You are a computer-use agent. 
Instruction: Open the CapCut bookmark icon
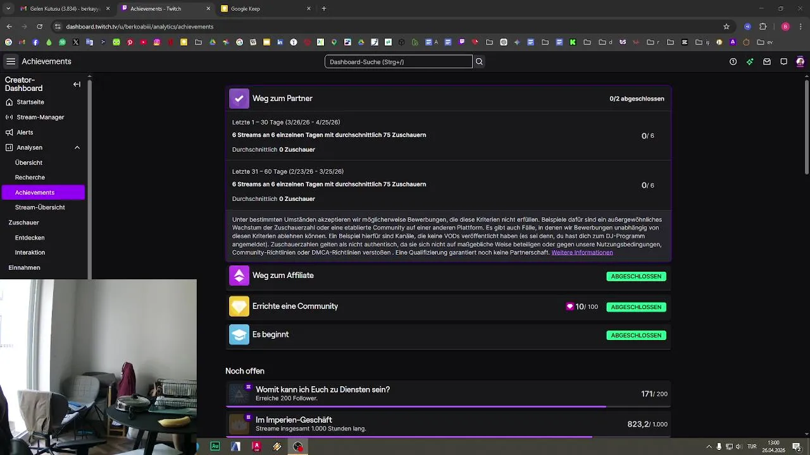click(x=685, y=42)
